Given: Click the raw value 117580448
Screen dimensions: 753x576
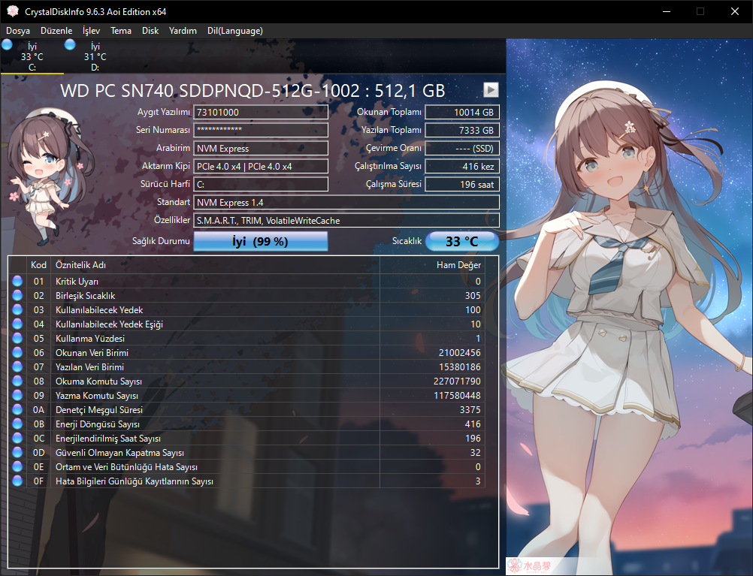Looking at the screenshot, I should (457, 396).
